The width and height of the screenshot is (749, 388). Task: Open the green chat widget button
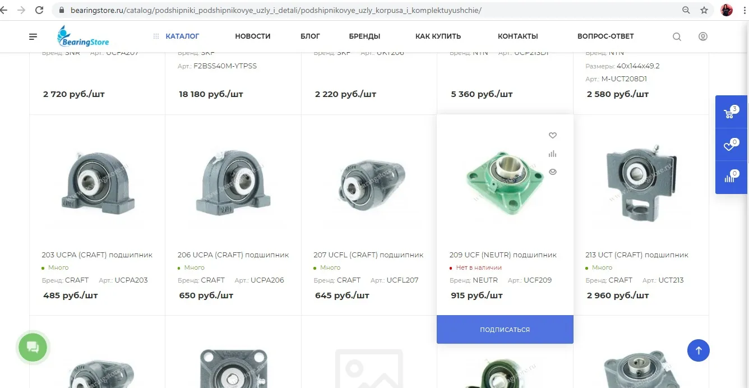click(33, 347)
